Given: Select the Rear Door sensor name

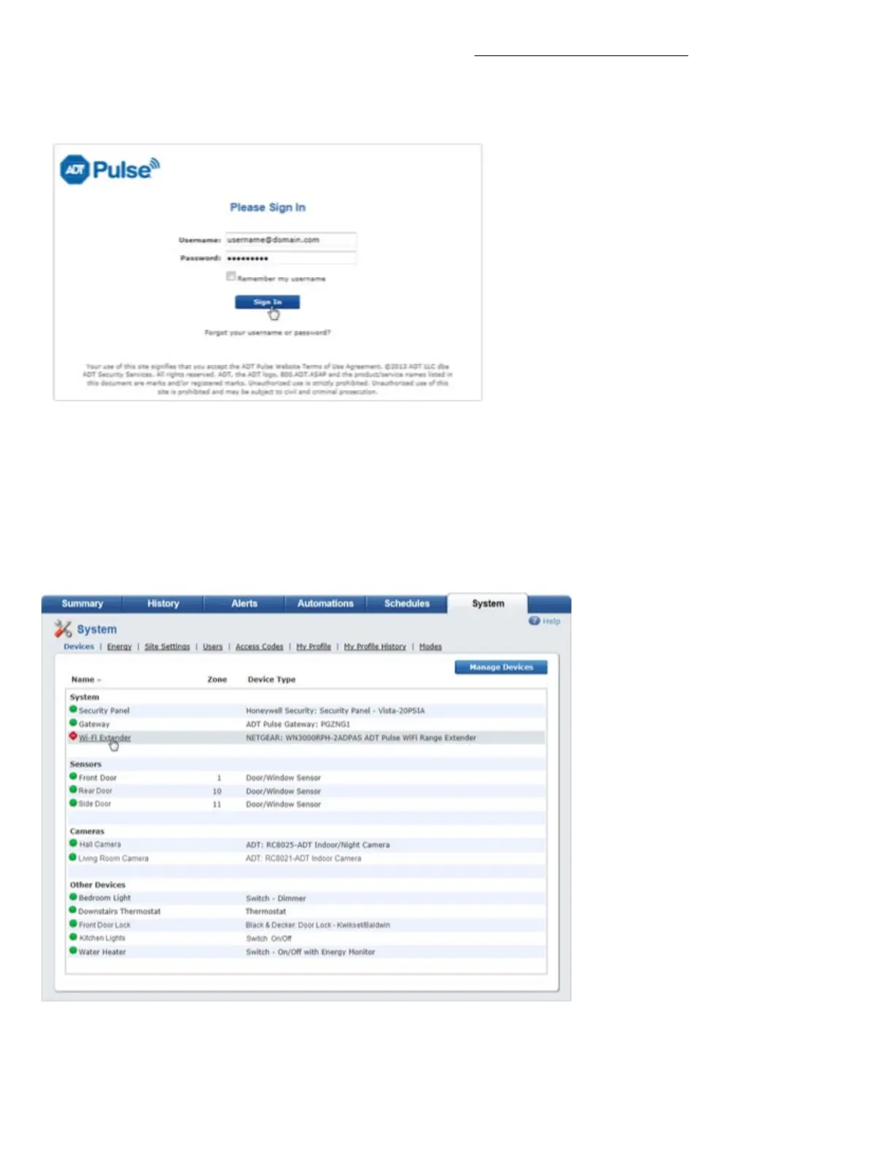Looking at the screenshot, I should [x=96, y=791].
